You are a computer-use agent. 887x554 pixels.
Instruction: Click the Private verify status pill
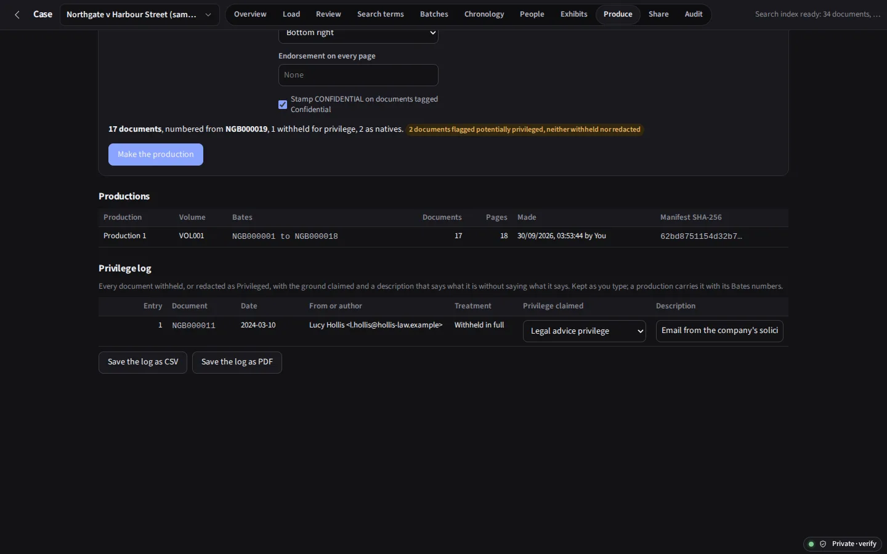click(843, 544)
